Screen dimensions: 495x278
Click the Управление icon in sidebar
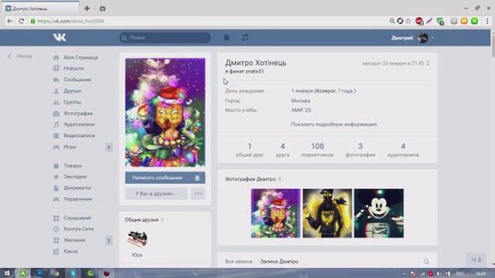click(x=56, y=199)
